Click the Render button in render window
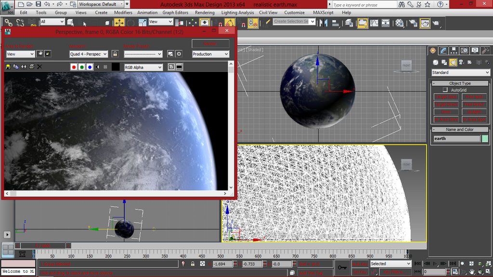The image size is (493, 277). 210,44
